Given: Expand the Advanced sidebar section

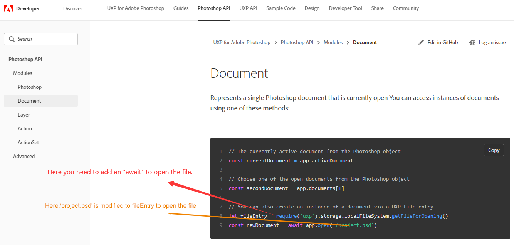Looking at the screenshot, I should (24, 156).
